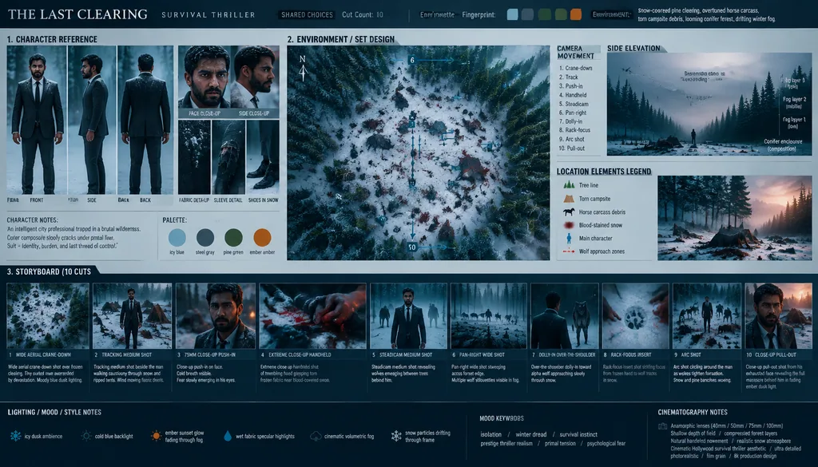The width and height of the screenshot is (818, 467).
Task: Select the Wolf approach zones dashed icon
Action: pyautogui.click(x=569, y=251)
